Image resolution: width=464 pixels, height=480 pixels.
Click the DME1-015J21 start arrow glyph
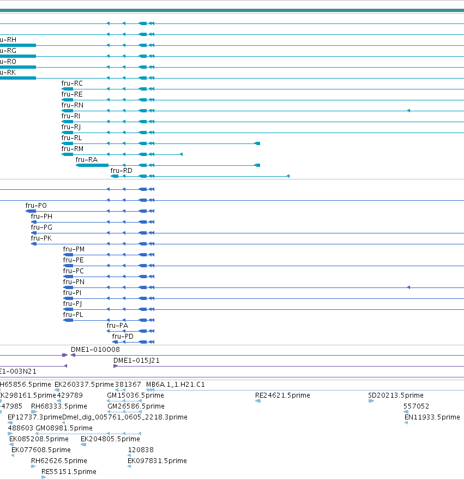116,366
